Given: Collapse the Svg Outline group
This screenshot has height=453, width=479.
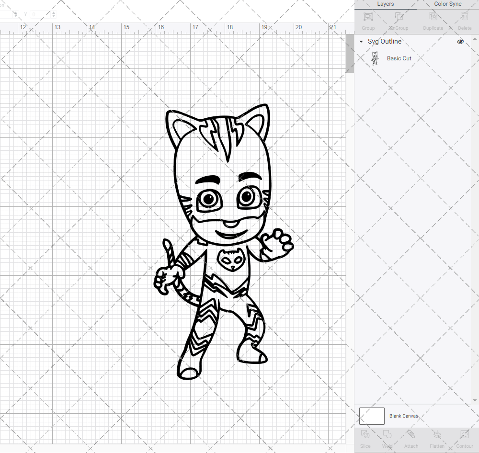Looking at the screenshot, I should click(x=361, y=42).
